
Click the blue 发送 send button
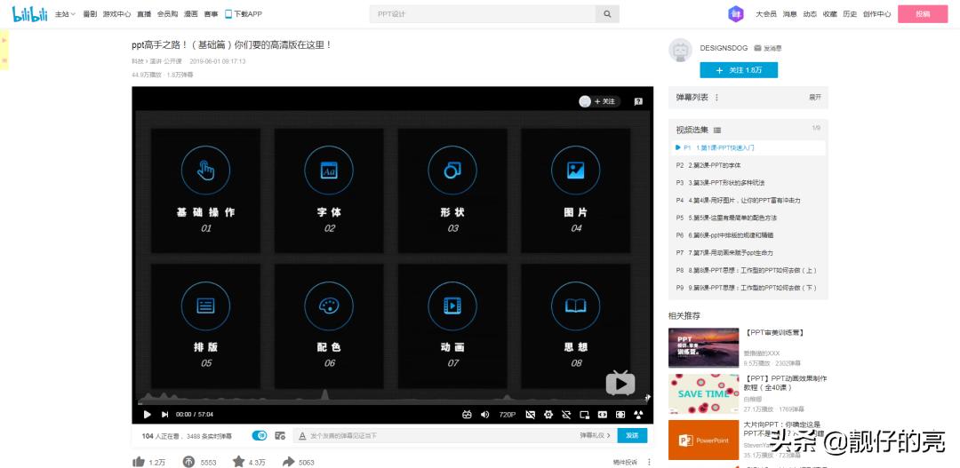pyautogui.click(x=633, y=435)
